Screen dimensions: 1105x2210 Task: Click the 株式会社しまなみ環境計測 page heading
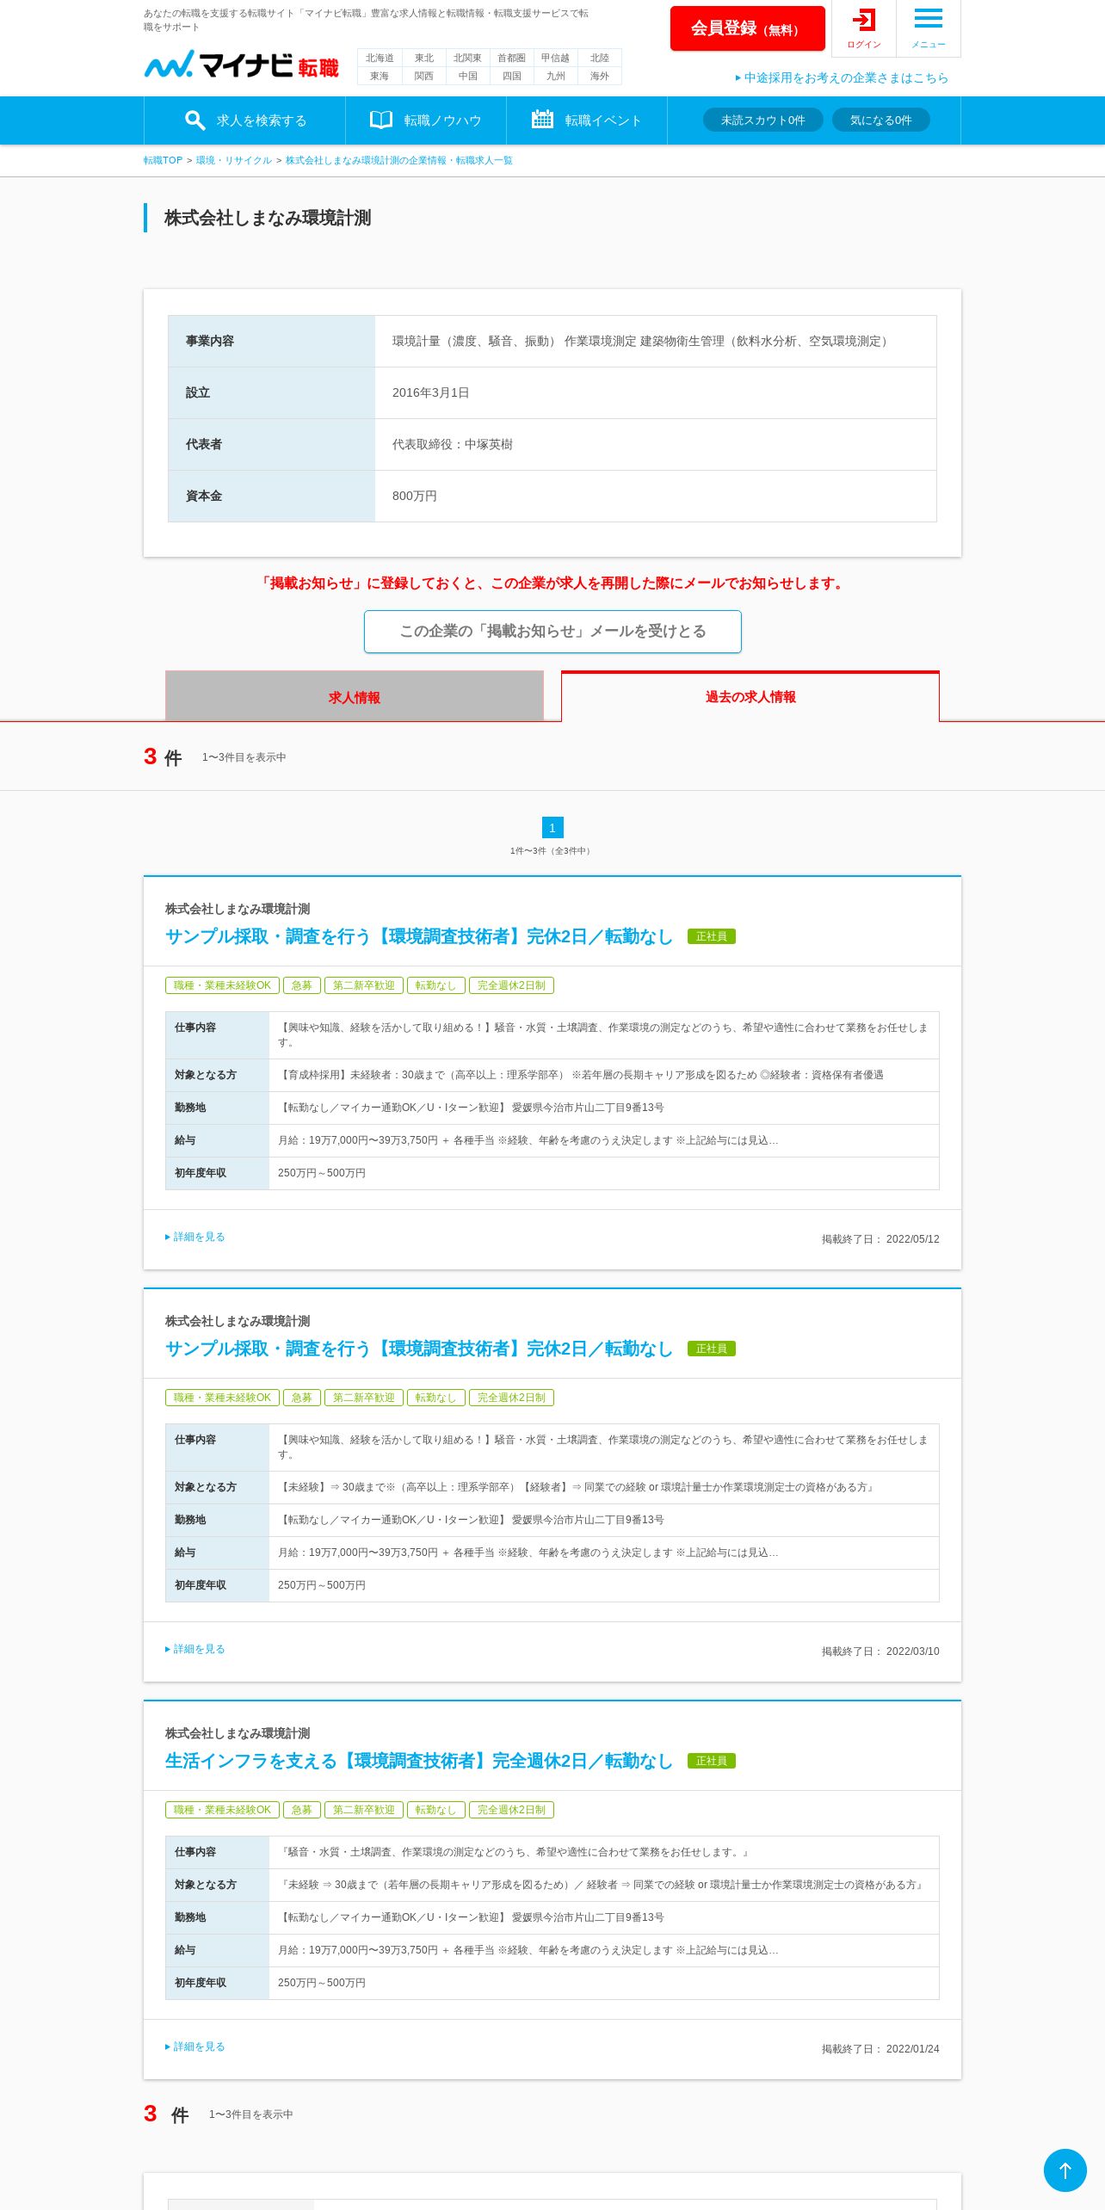(268, 218)
